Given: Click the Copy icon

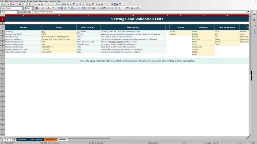Looking at the screenshot, I should (x=30, y=4).
